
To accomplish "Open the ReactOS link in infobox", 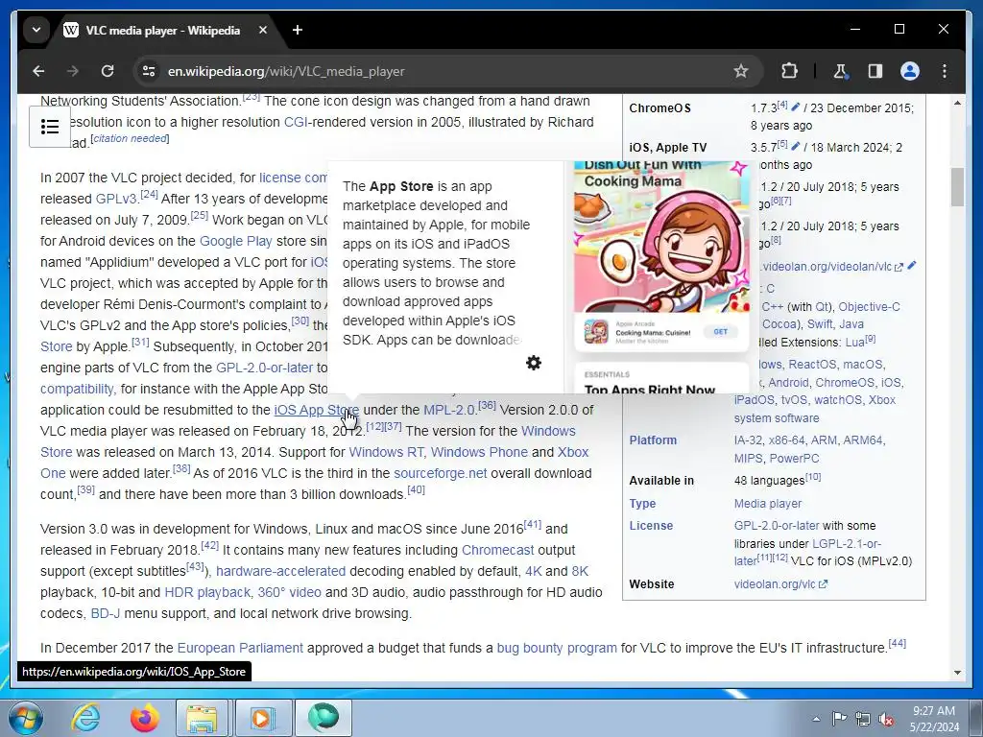I will 812,364.
